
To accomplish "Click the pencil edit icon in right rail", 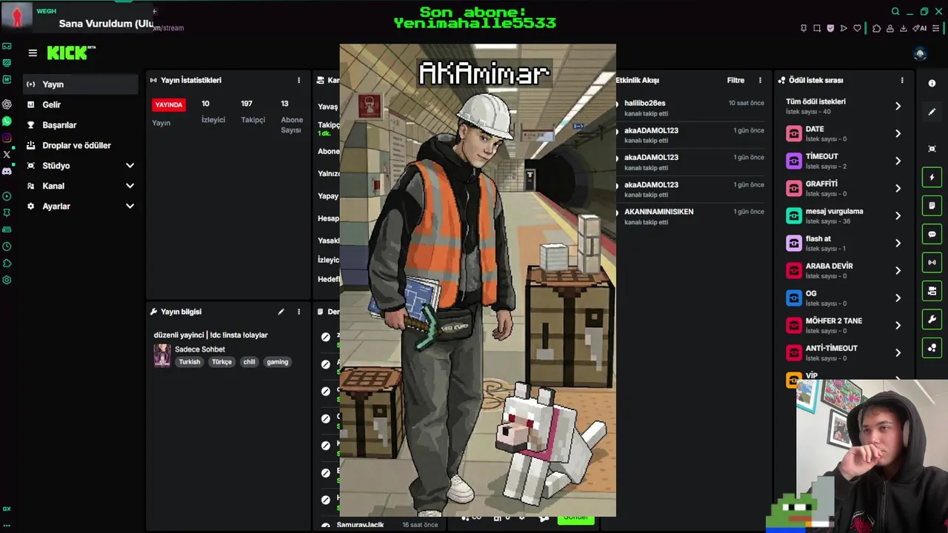I will (932, 112).
